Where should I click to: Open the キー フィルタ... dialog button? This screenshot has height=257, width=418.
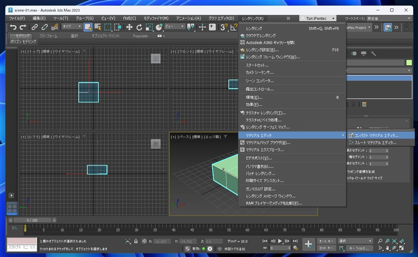coord(359,248)
